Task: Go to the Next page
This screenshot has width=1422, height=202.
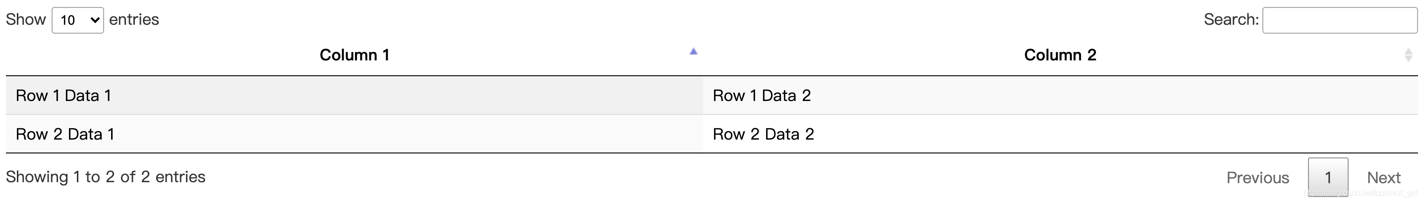Action: [1383, 177]
